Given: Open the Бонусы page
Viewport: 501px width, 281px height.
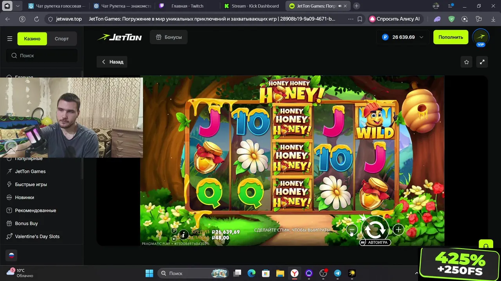Looking at the screenshot, I should click(169, 37).
